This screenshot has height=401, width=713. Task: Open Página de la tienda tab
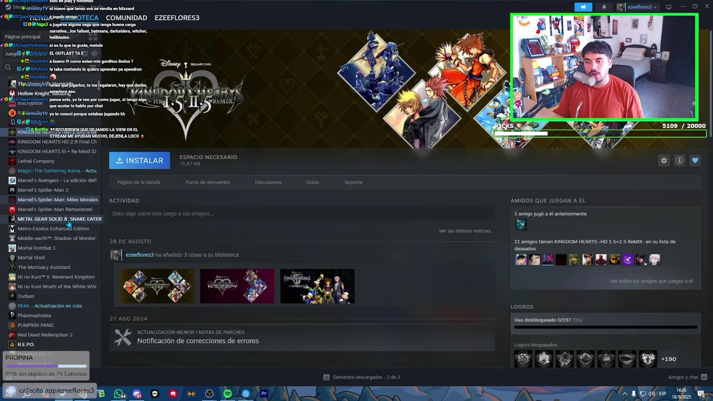tap(139, 182)
